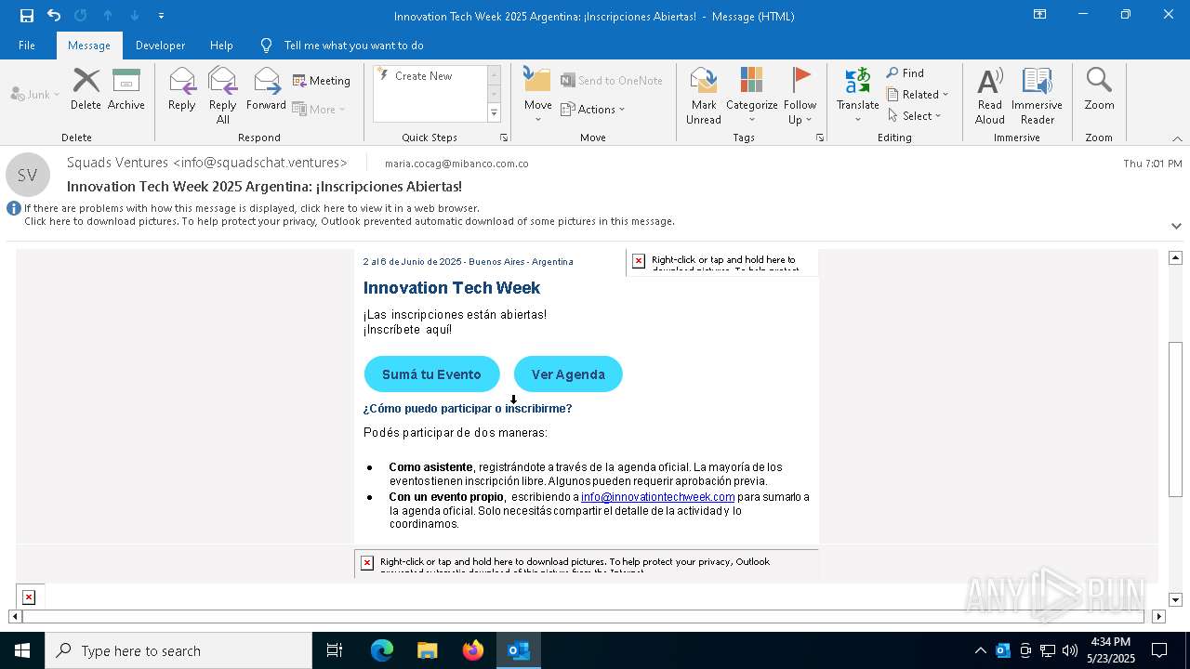Open the Quick Steps dialog launcher
Screen dimensions: 1190x669
pyautogui.click(x=504, y=138)
